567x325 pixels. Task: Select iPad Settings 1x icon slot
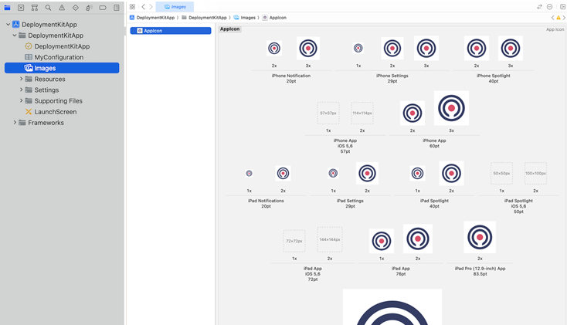[333, 173]
